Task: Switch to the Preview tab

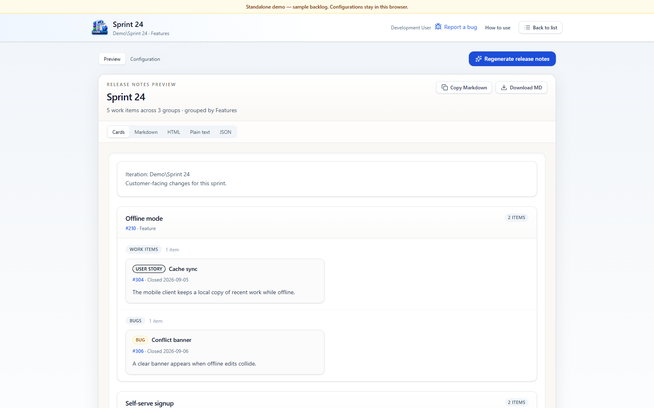Action: [112, 59]
